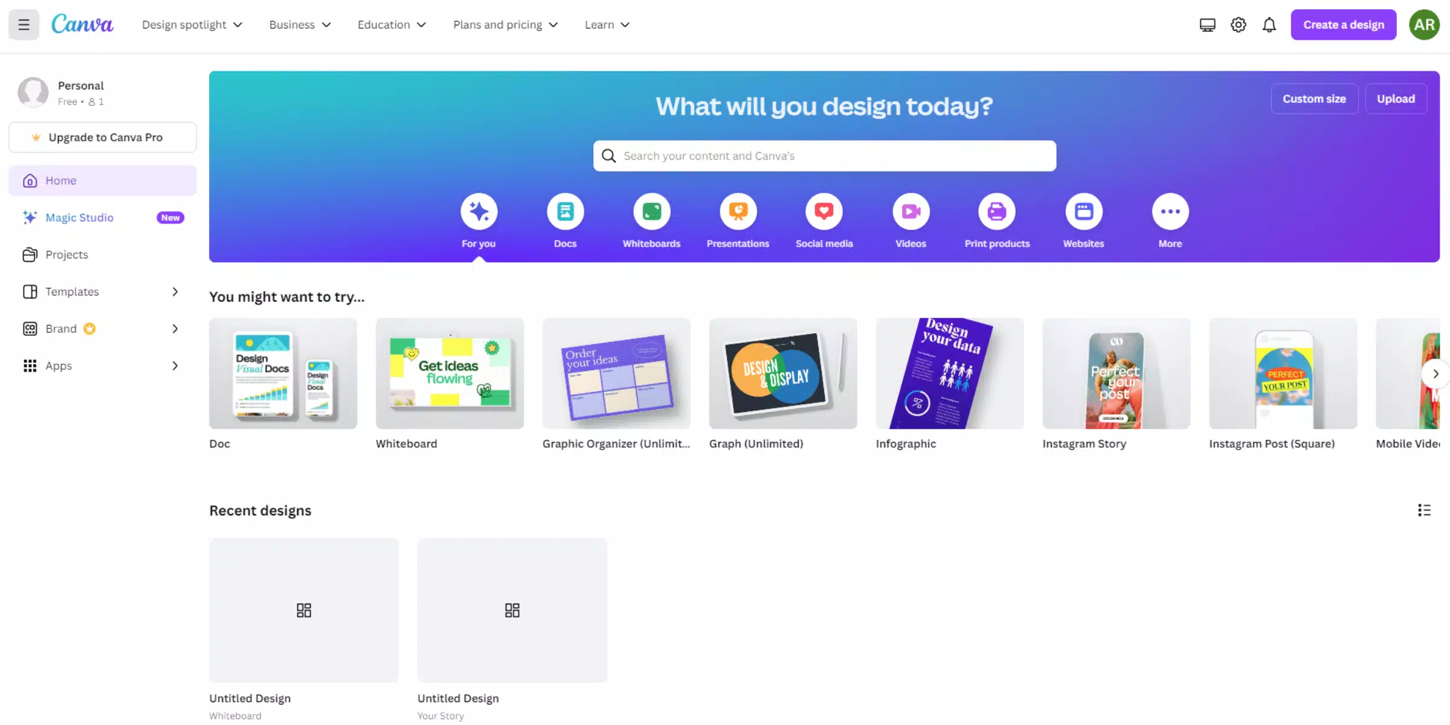Expand the Apps sidebar submenu
The image size is (1450, 725).
[x=175, y=366]
